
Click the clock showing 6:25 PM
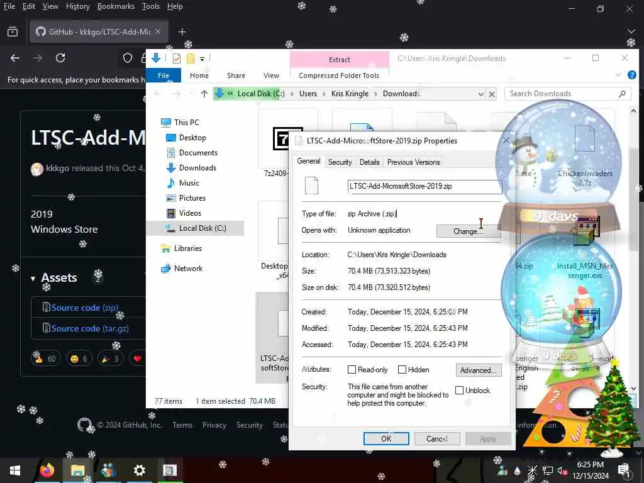[x=590, y=465]
